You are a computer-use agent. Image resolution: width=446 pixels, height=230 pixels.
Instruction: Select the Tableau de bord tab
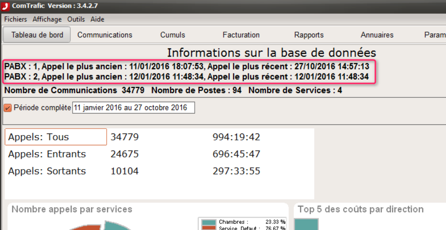[x=37, y=35]
